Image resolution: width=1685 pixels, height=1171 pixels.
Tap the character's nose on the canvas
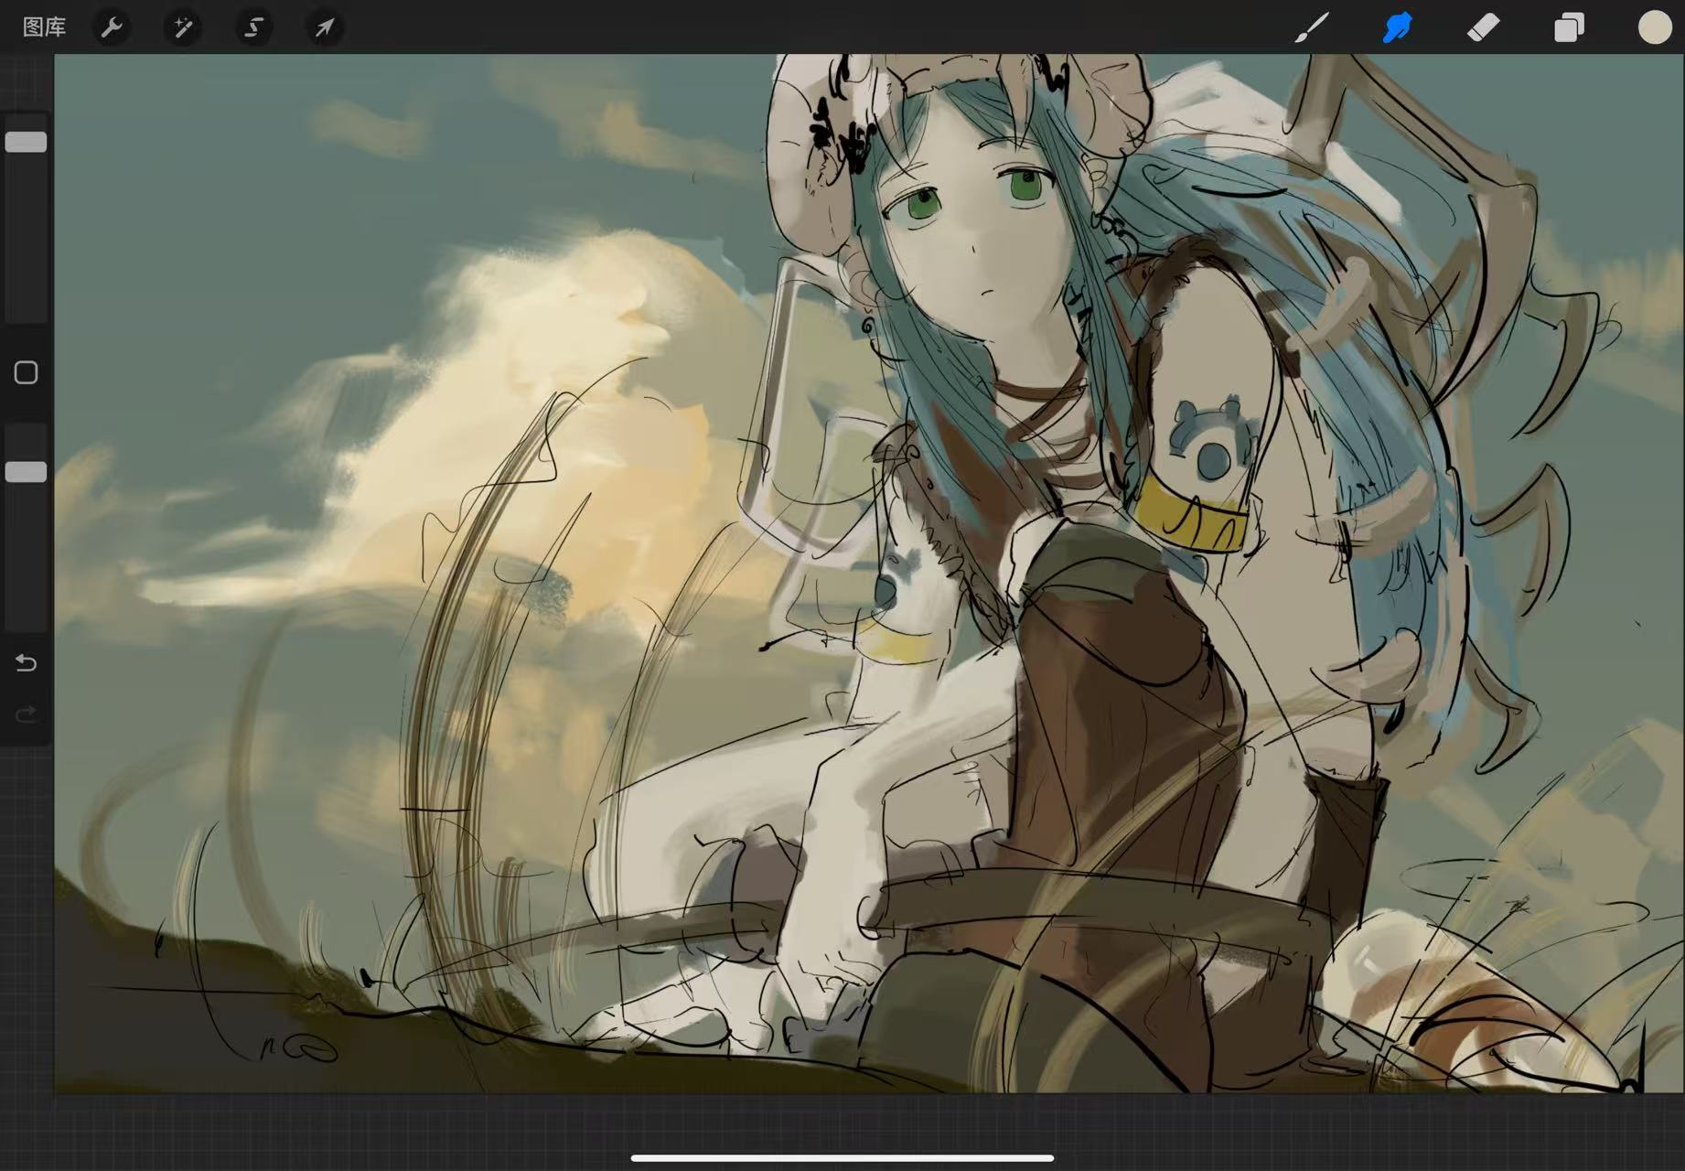tap(975, 249)
